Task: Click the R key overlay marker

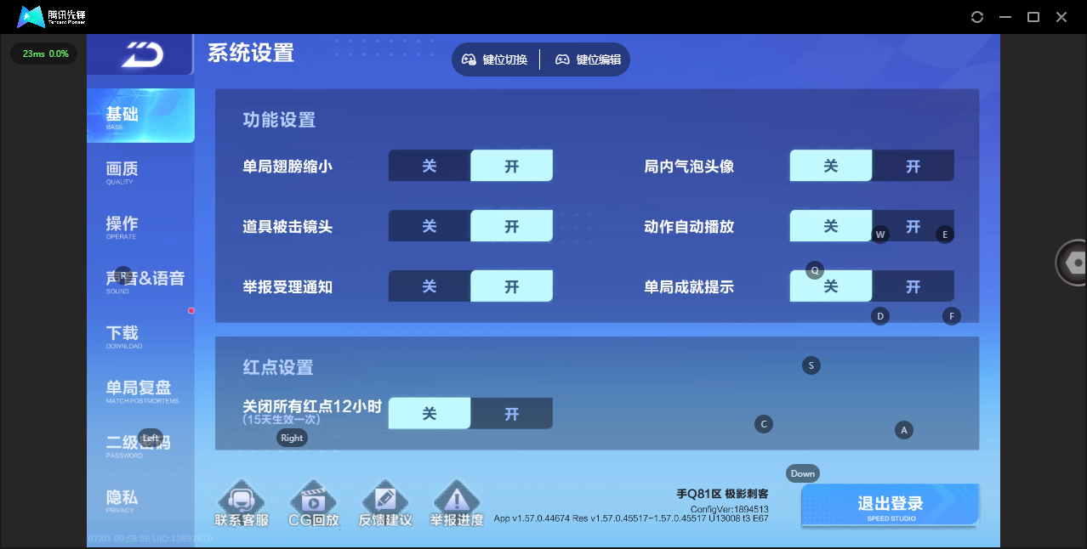Action: click(x=123, y=275)
